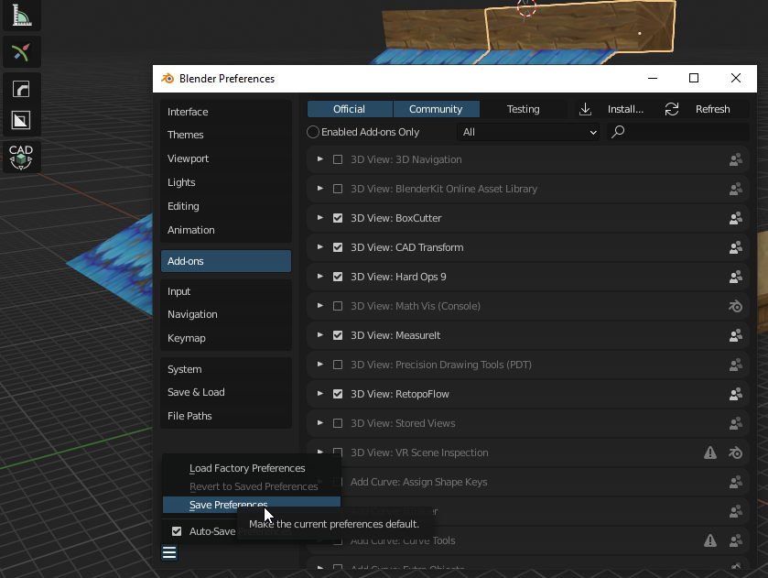This screenshot has width=768, height=578.
Task: Click Save Preferences menu item
Action: 251,505
